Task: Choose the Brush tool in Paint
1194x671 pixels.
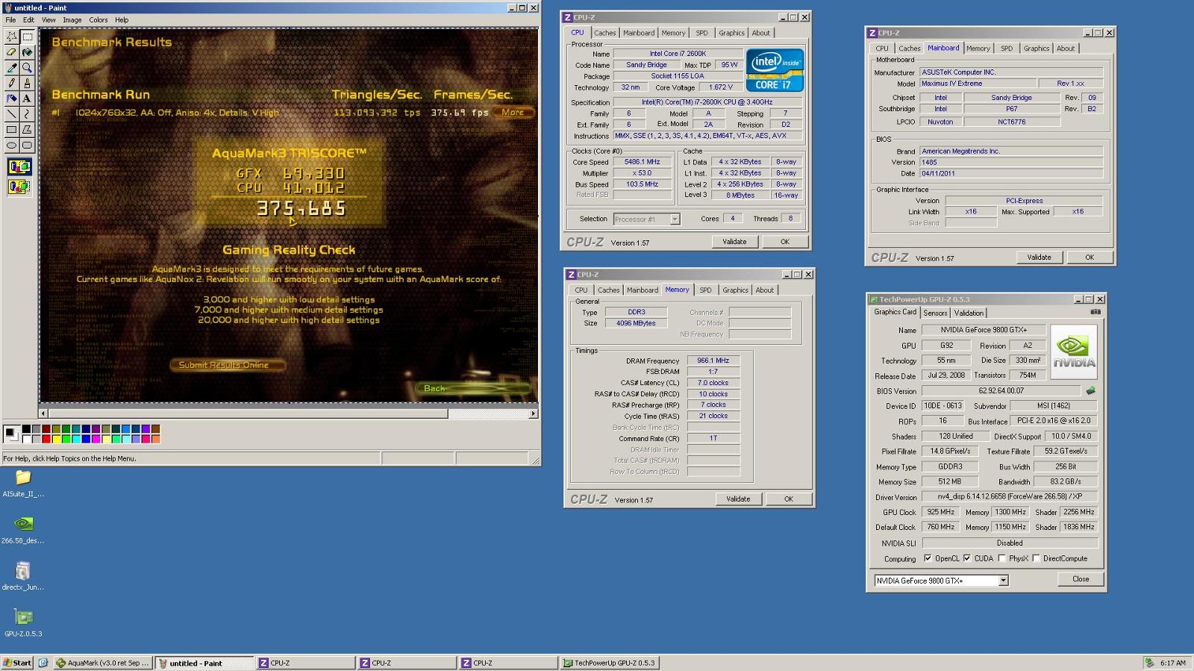Action: (27, 83)
